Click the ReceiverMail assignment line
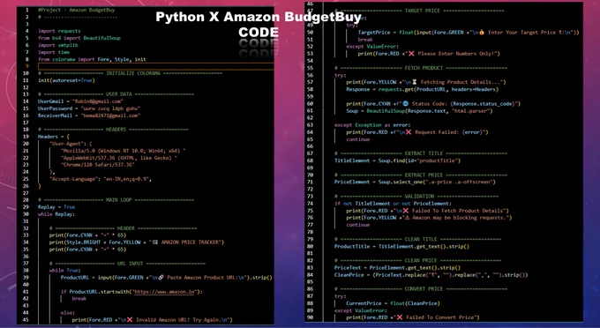The width and height of the screenshot is (600, 328). (89, 116)
